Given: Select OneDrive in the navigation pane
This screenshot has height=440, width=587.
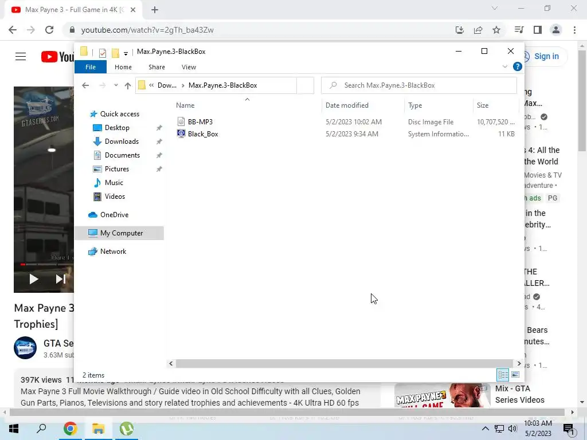Looking at the screenshot, I should (114, 215).
